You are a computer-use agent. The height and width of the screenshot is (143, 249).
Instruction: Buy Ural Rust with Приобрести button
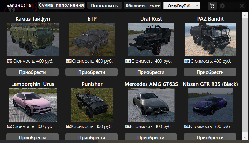click(151, 72)
